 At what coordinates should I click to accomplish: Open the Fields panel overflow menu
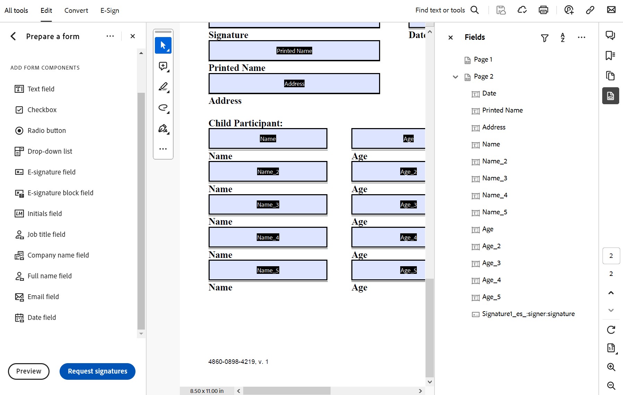coord(582,37)
